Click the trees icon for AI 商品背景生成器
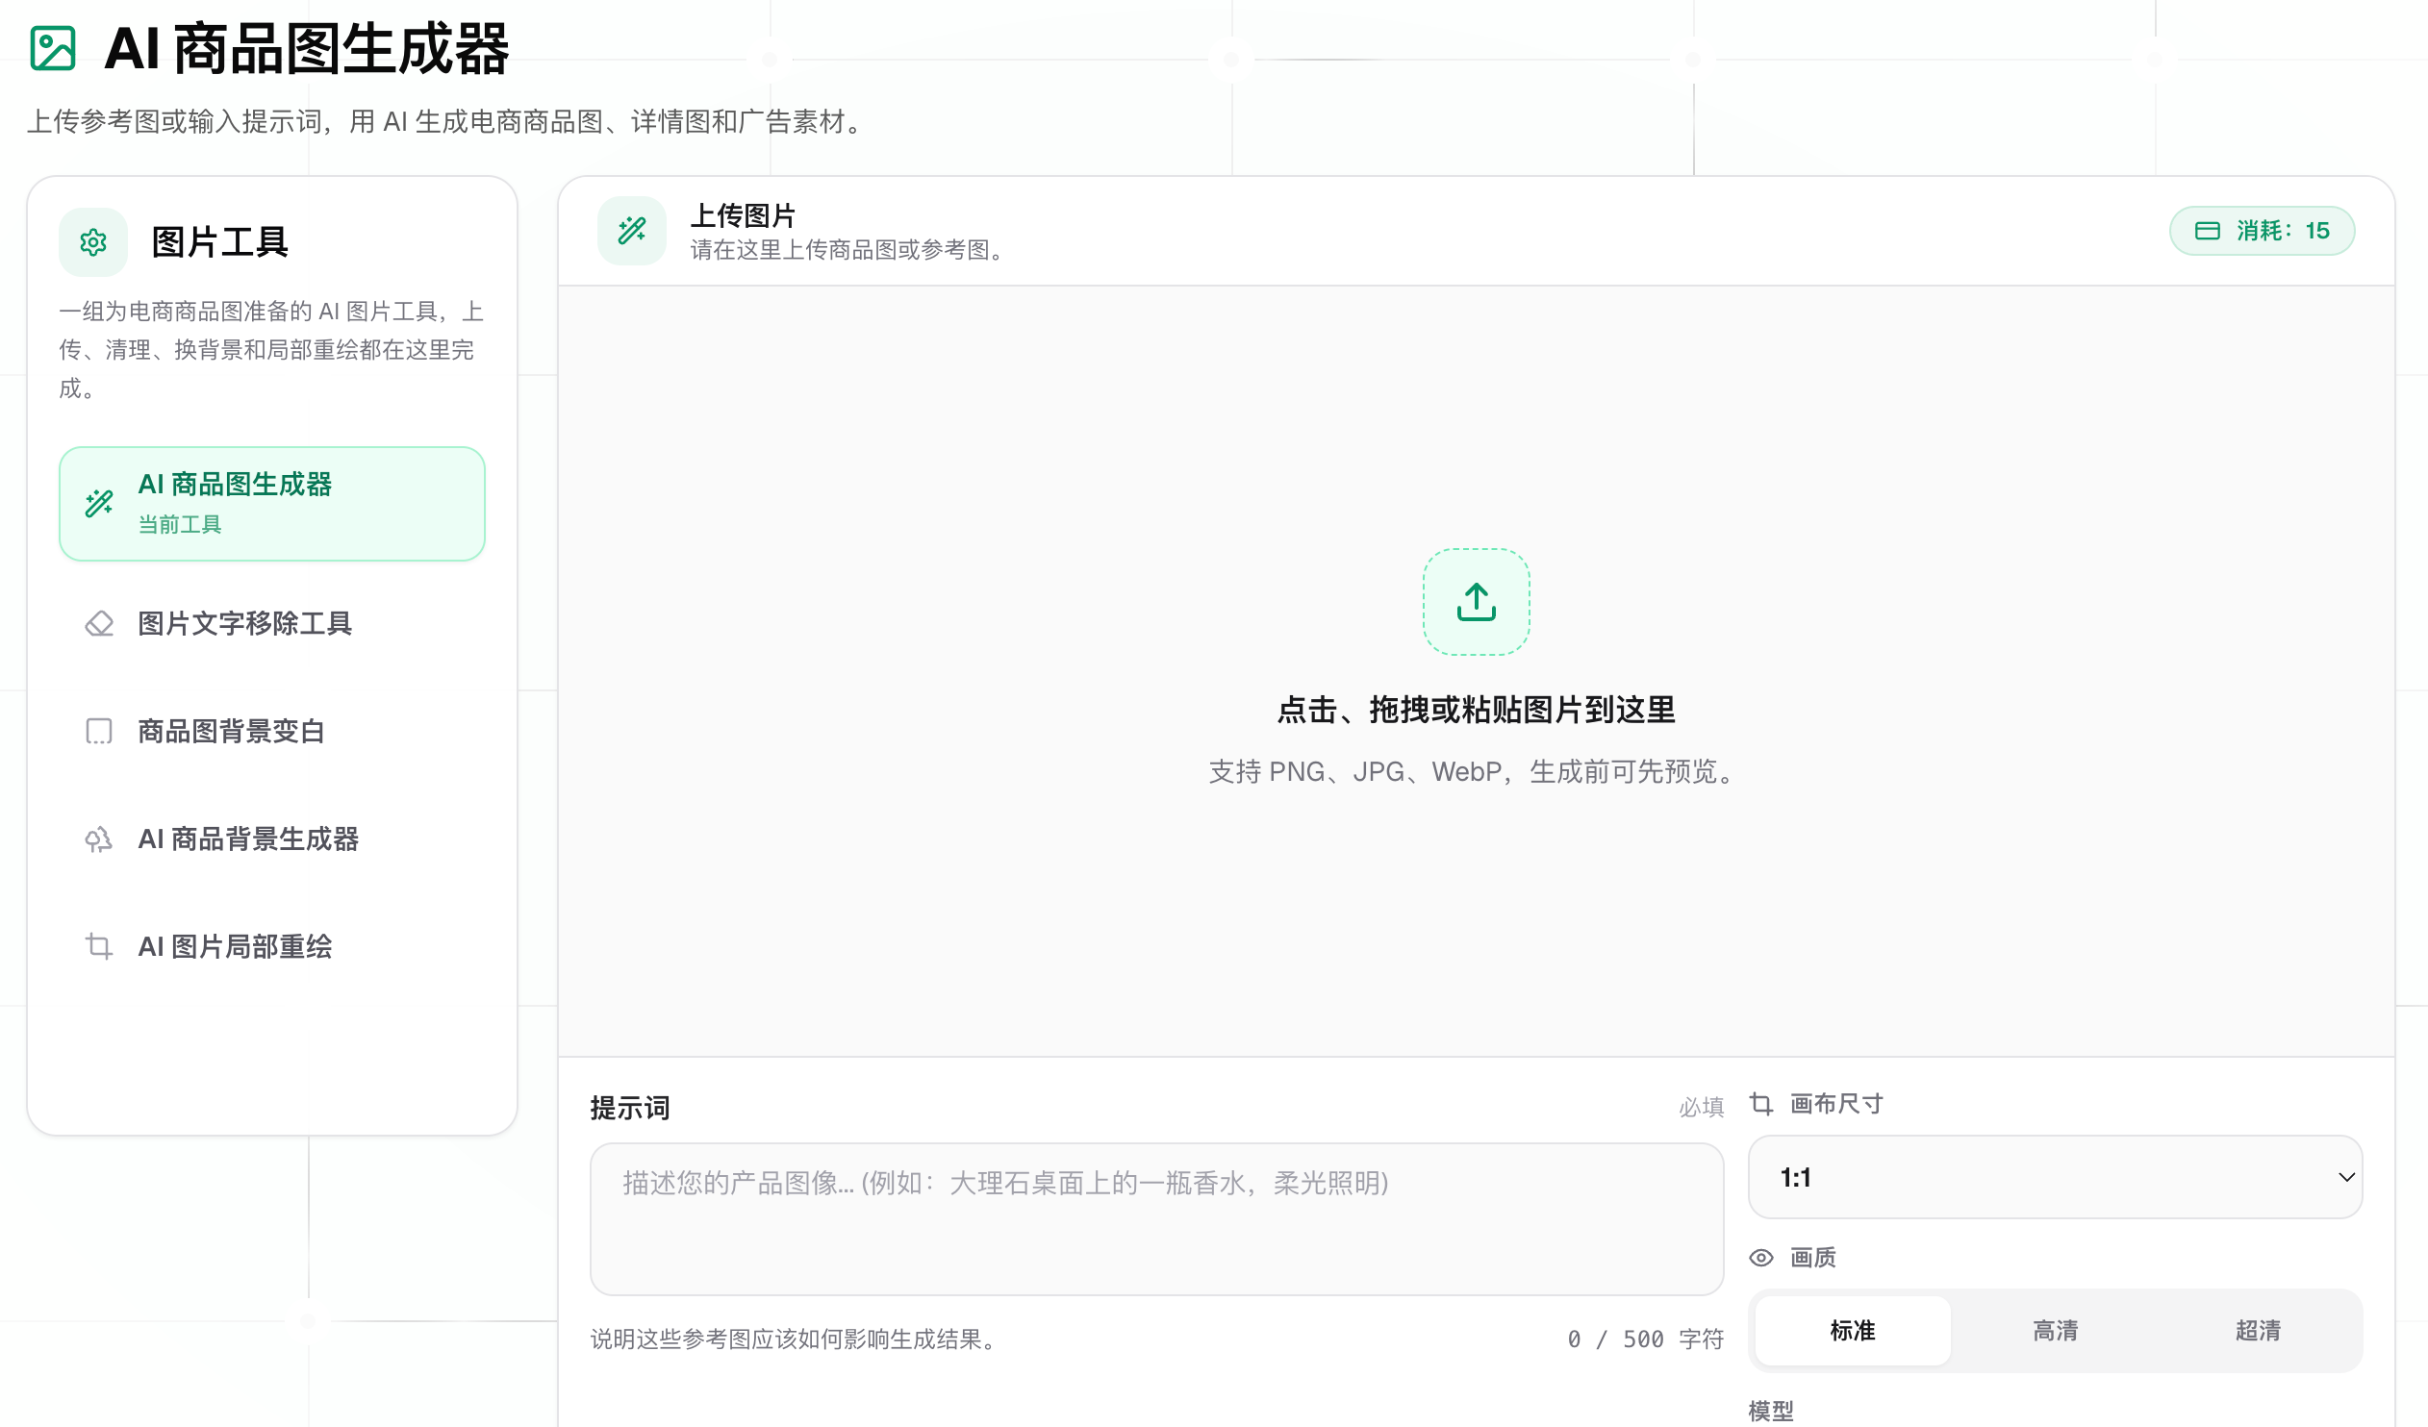This screenshot has height=1427, width=2428. tap(99, 839)
